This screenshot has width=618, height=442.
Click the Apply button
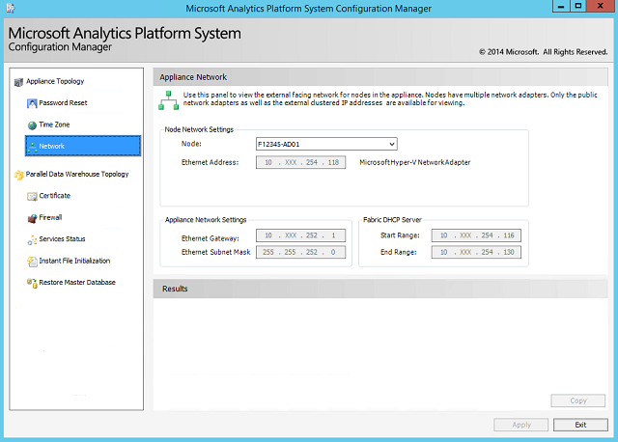(521, 425)
